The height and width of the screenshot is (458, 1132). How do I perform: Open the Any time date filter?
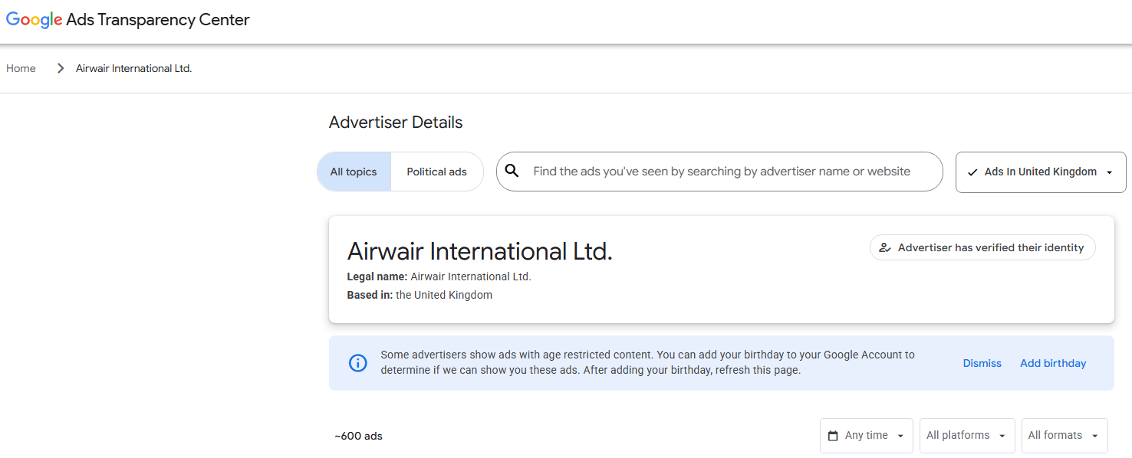point(867,436)
